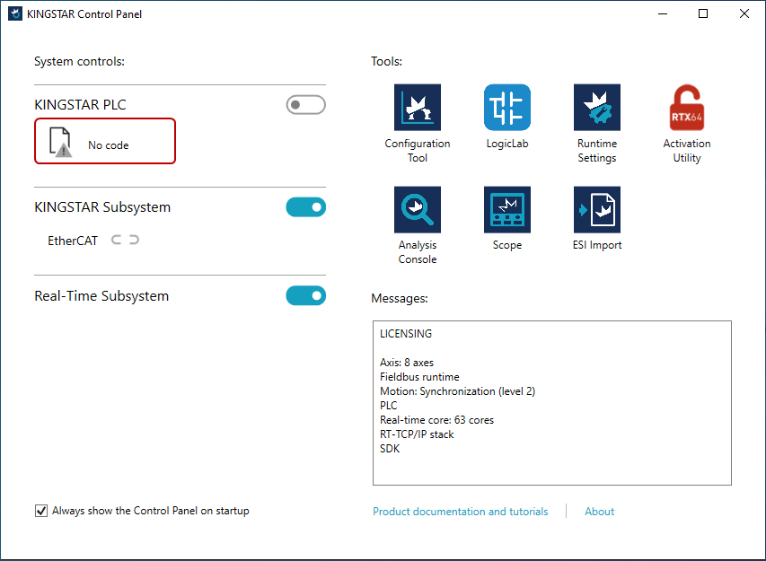Open the Analysis Console
Image resolution: width=766 pixels, height=561 pixels.
tap(418, 210)
